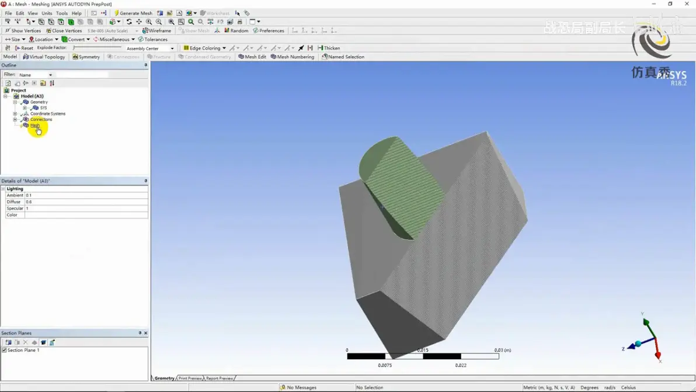
Task: Open the Edit menu
Action: (20, 13)
